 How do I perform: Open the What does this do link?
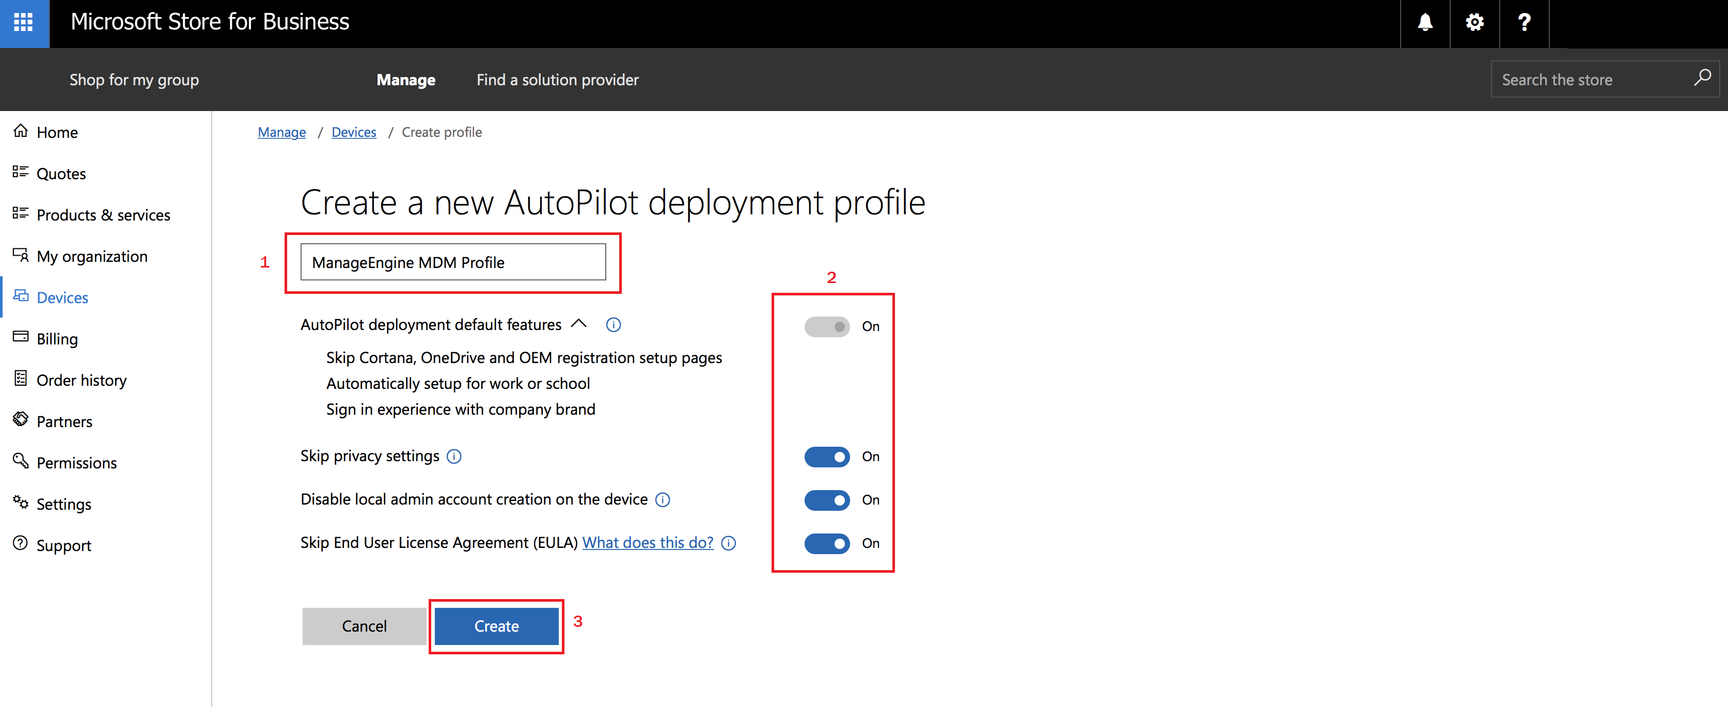[647, 543]
